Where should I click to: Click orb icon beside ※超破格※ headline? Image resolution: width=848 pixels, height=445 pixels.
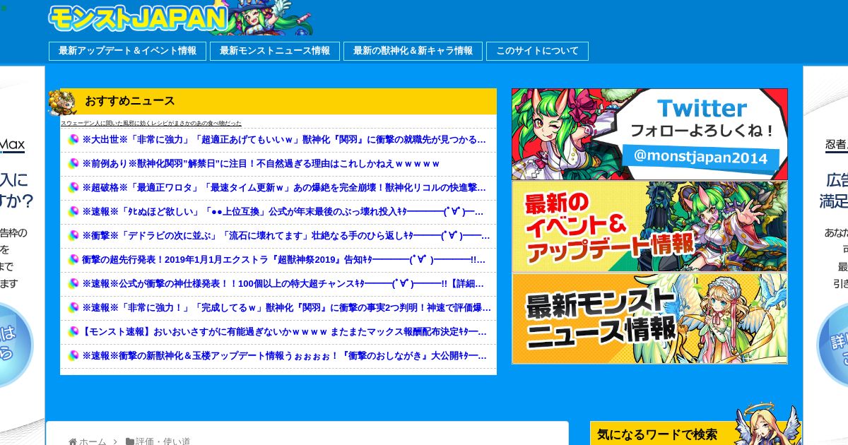coord(73,188)
